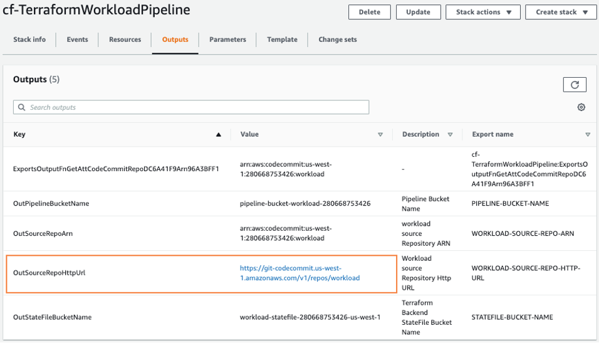Image resolution: width=599 pixels, height=343 pixels.
Task: Select the OutSourceRepoHttpUrl key
Action: tap(49, 273)
